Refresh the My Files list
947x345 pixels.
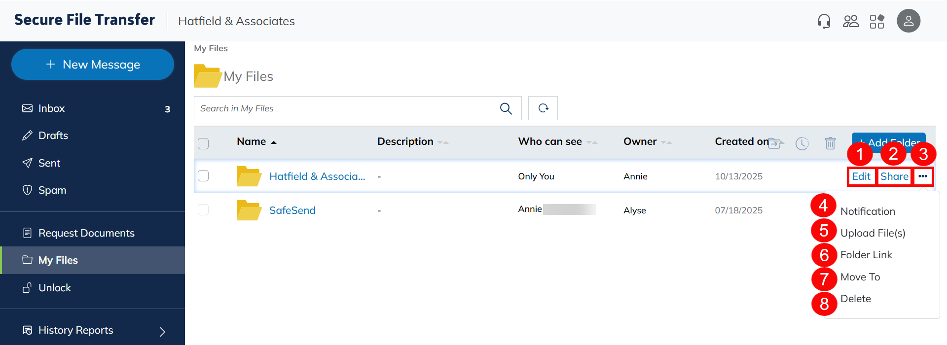pyautogui.click(x=543, y=108)
